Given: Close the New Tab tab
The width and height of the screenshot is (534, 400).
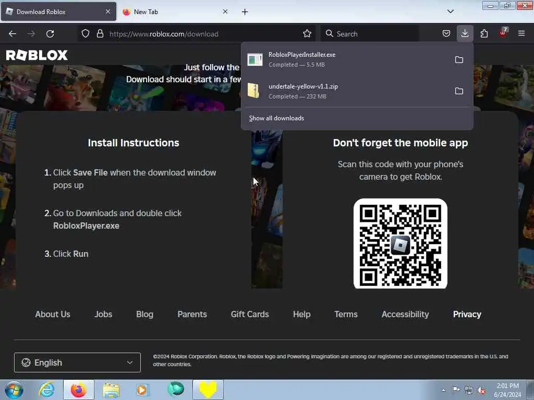Looking at the screenshot, I should point(225,11).
